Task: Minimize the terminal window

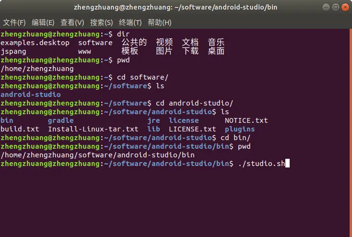Action: click(x=326, y=7)
